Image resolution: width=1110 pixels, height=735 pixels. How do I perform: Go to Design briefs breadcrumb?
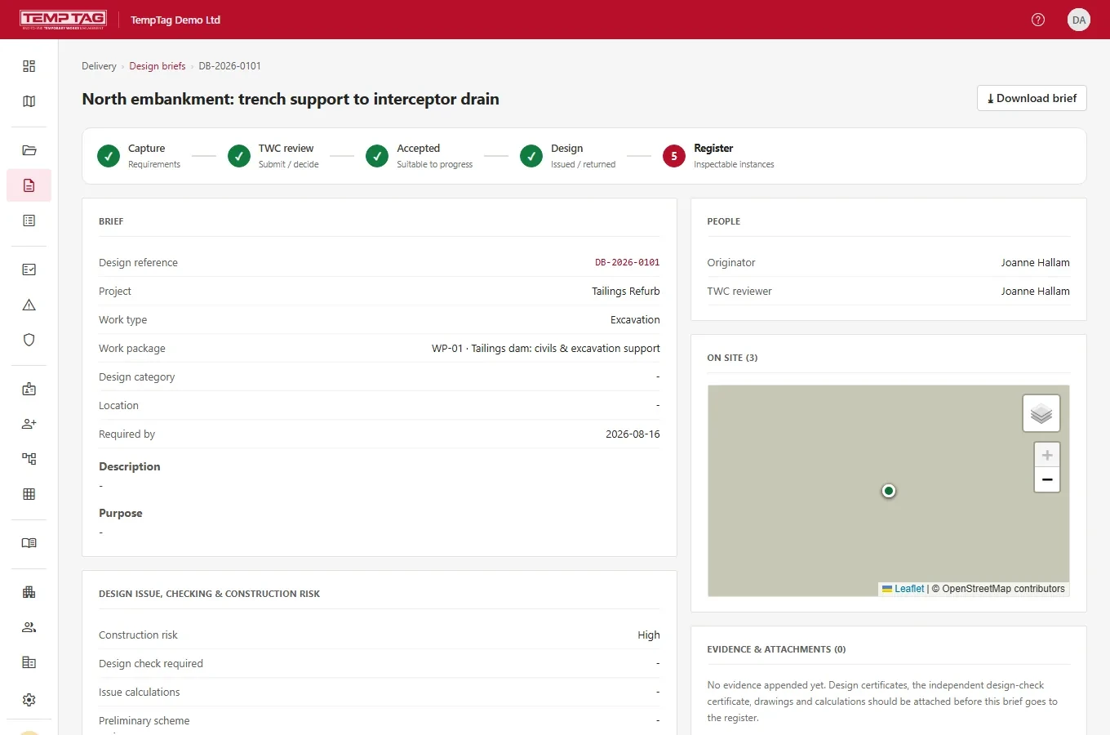tap(158, 66)
